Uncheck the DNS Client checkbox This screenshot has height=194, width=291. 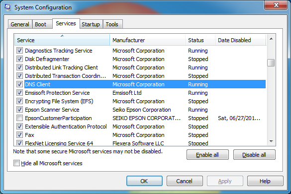coord(20,84)
